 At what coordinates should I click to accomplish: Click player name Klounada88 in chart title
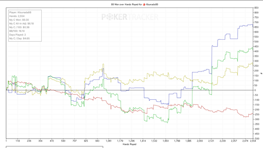152,4
